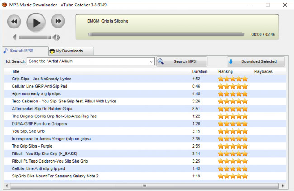Select 'Cellular Line Anti-slip grip pad' row
The image size is (294, 191).
[145, 169]
